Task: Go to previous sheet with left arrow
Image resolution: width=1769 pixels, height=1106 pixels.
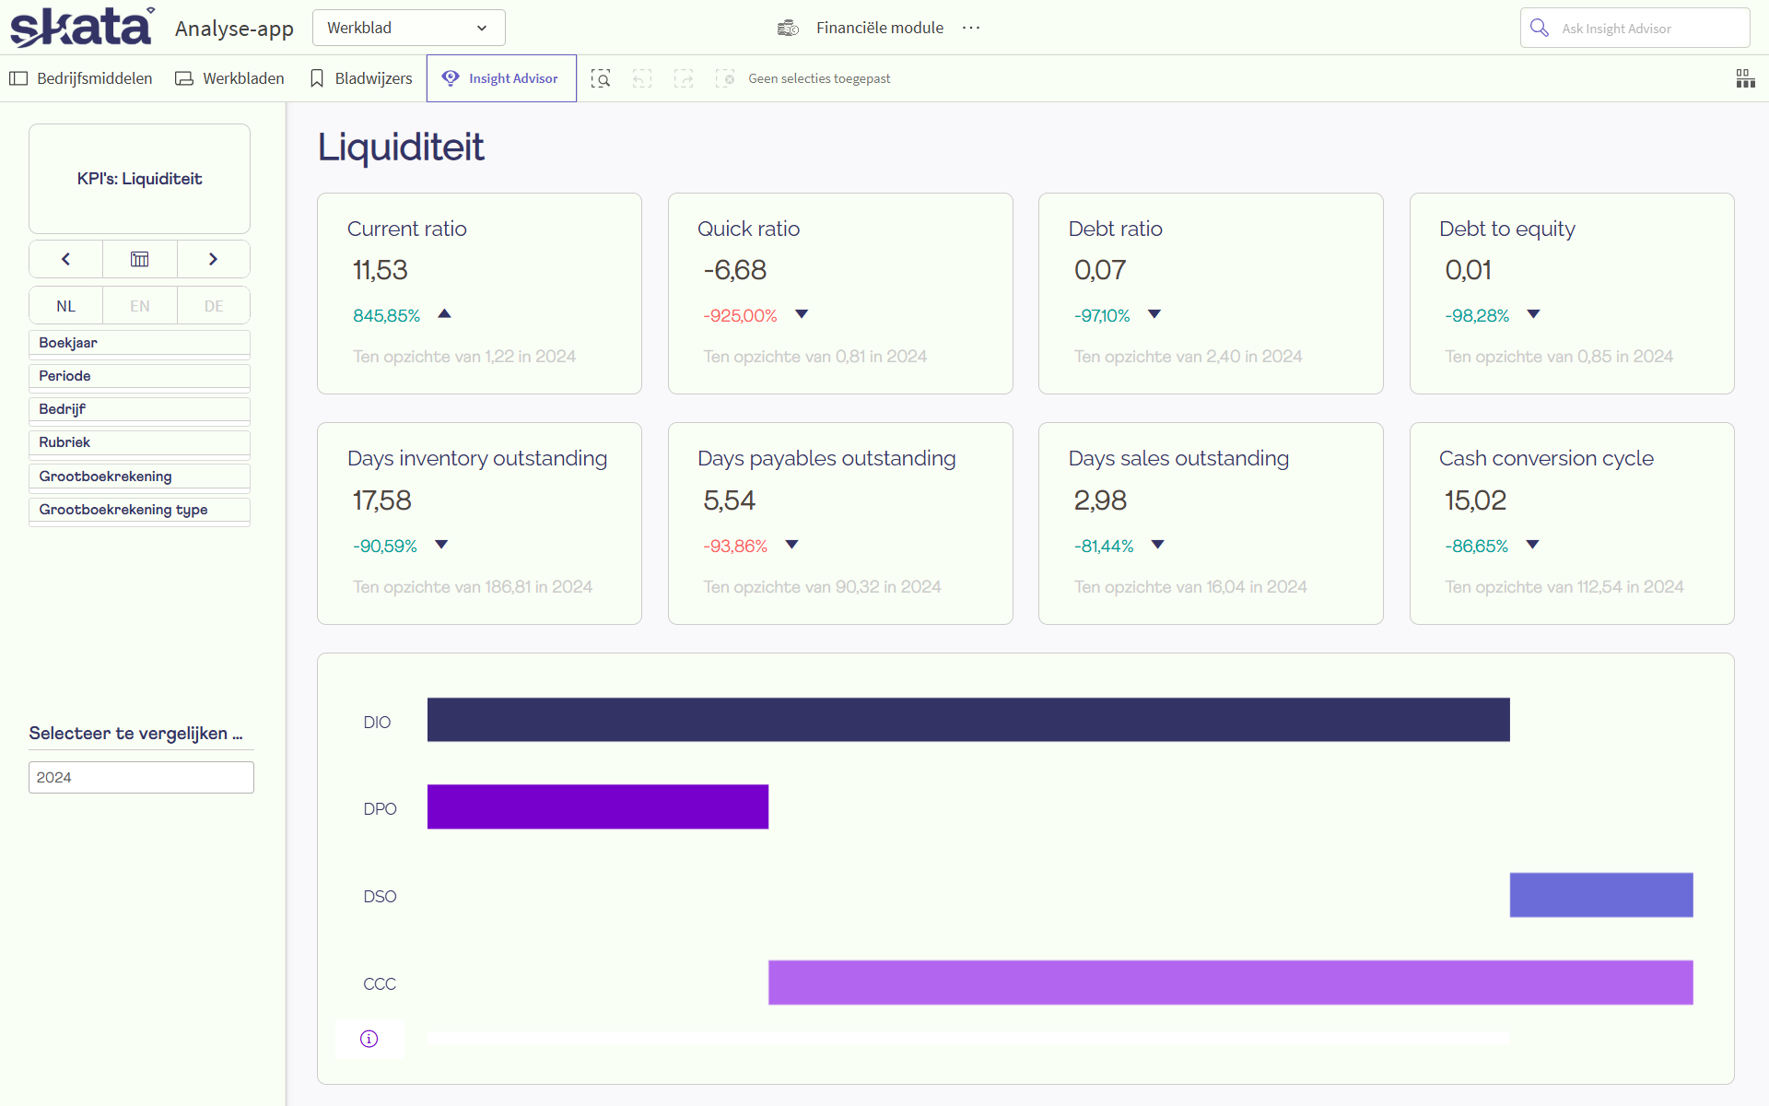Action: [65, 259]
